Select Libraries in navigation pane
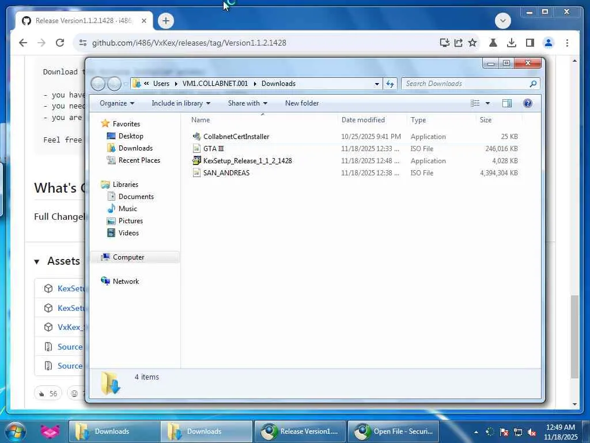 point(125,185)
